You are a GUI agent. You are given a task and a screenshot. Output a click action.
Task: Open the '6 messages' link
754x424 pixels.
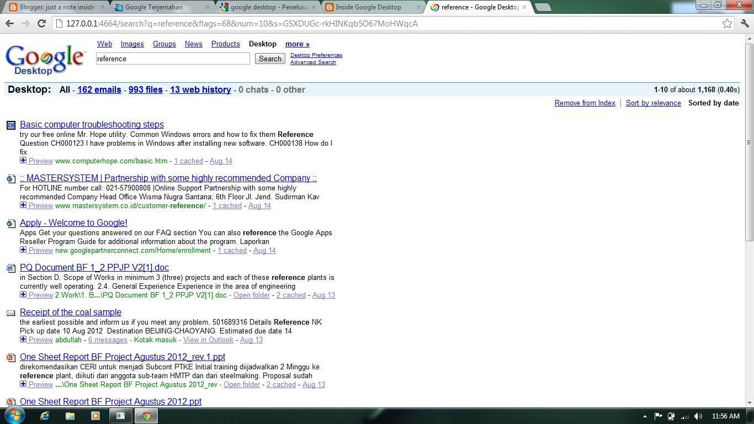108,340
